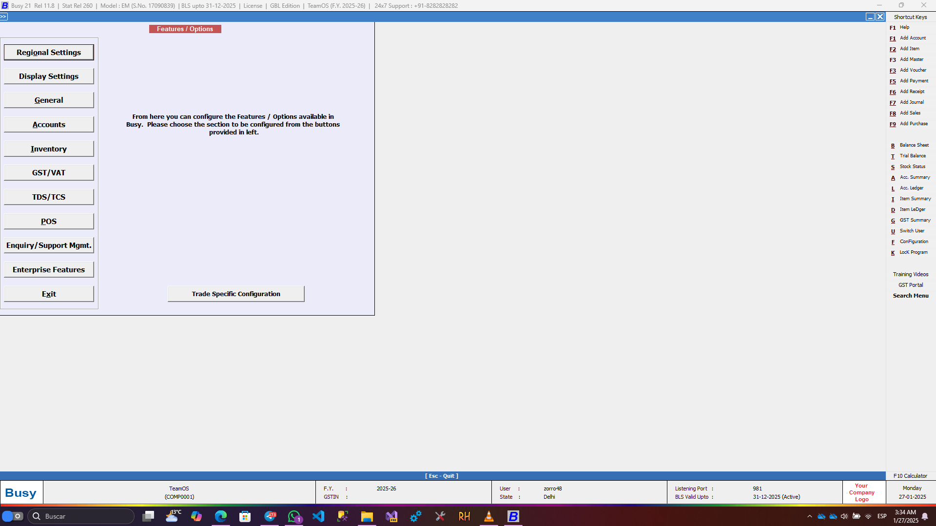
Task: Open Telegram with 473 badge
Action: click(x=270, y=516)
